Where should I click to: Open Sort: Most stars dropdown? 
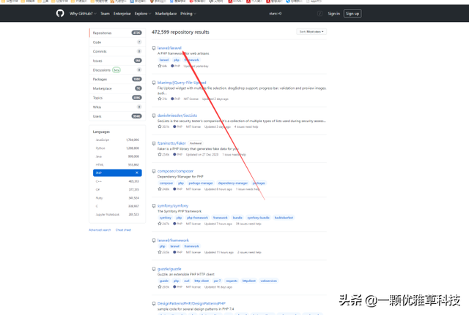[x=311, y=31]
